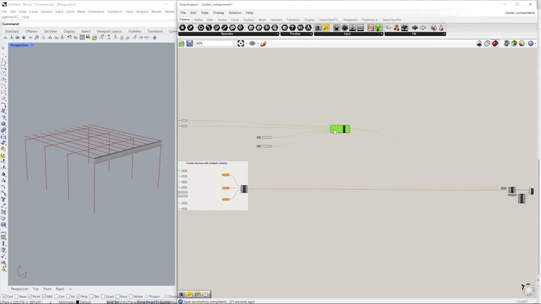This screenshot has height=304, width=541.
Task: Select the green cluster component on canvas
Action: pyautogui.click(x=340, y=129)
